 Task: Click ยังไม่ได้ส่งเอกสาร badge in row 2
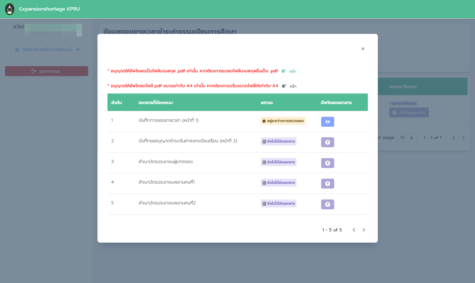coord(278,141)
